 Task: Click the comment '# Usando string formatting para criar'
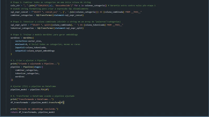(31, 9)
